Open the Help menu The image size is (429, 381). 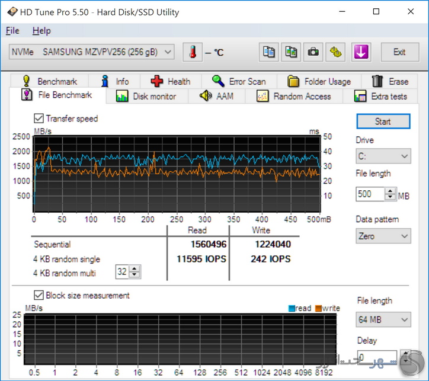click(41, 31)
